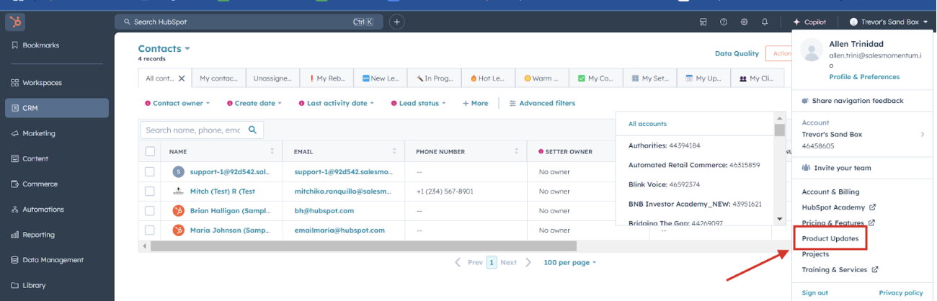This screenshot has width=937, height=301.
Task: Open Copilot from the top bar
Action: click(x=809, y=22)
